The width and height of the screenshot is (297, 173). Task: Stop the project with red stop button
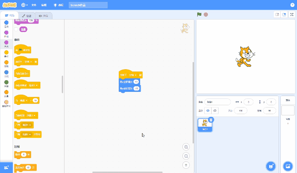(206, 14)
